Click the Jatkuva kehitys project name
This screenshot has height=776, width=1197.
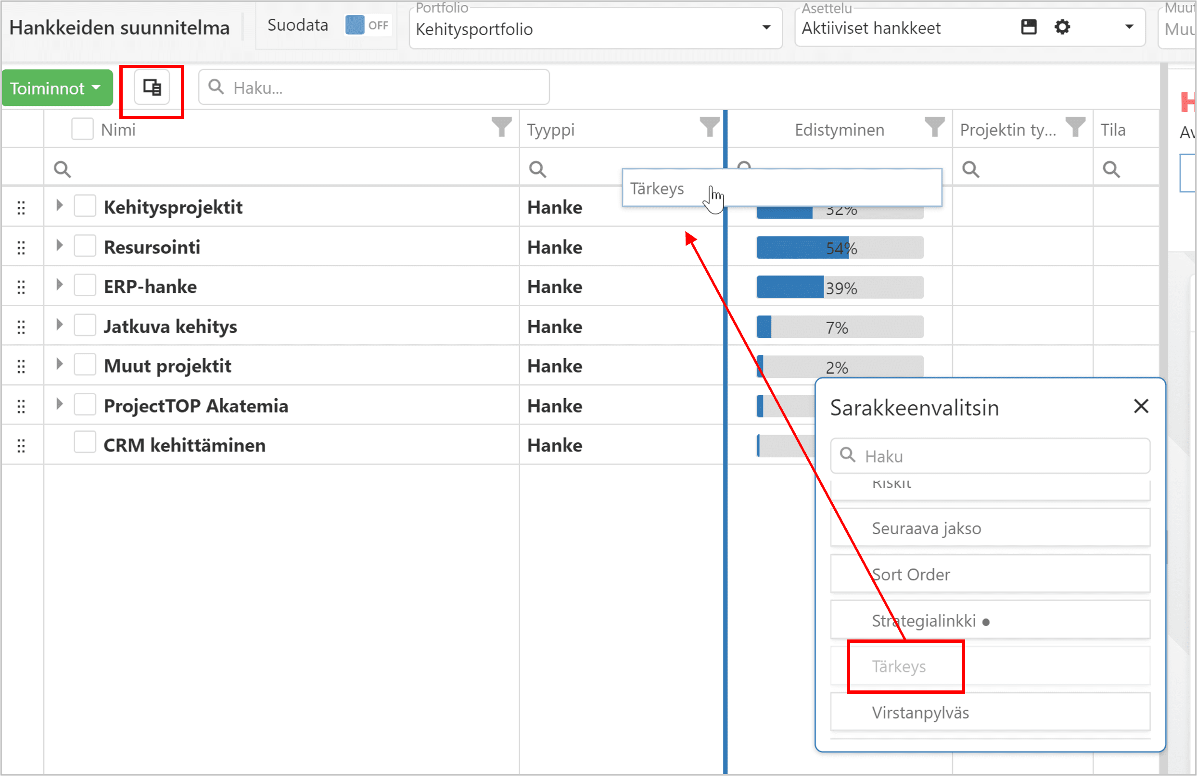170,326
